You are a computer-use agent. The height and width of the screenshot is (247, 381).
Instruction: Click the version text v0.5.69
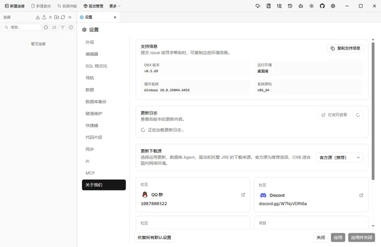tap(151, 71)
